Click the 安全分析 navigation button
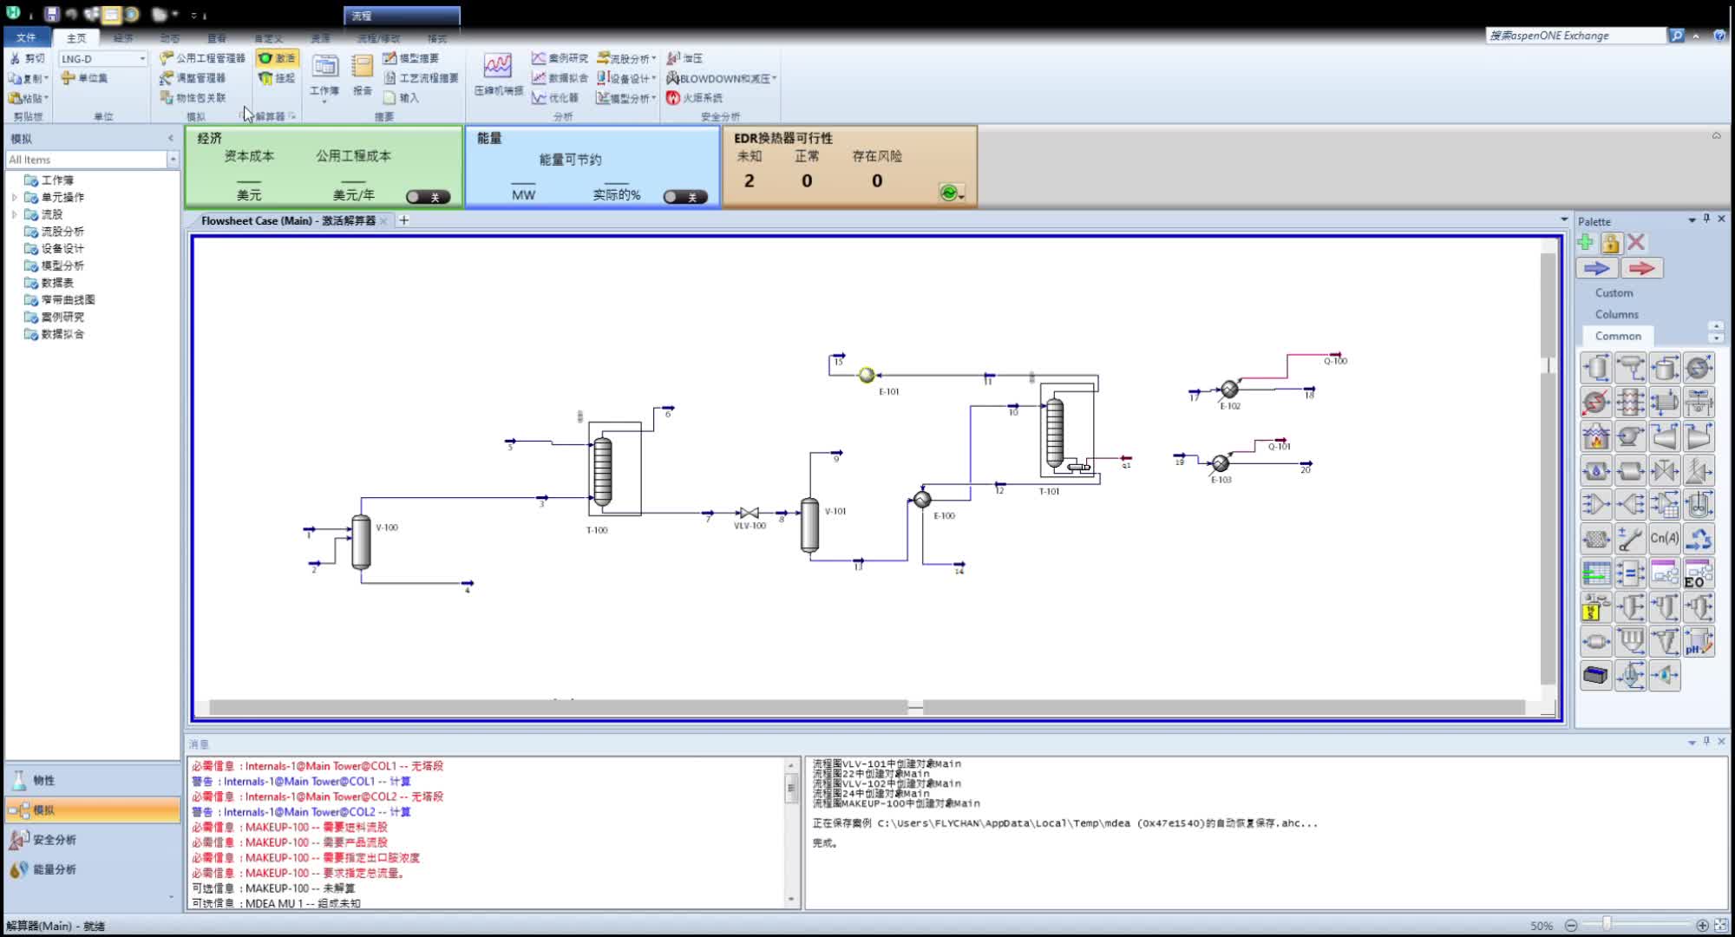 54,839
